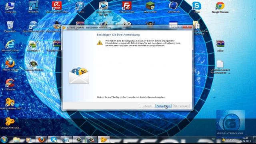Click the Bestätigen Sie Ihre Anmeldung heading
Screen dimensions: 256x144
coord(118,35)
